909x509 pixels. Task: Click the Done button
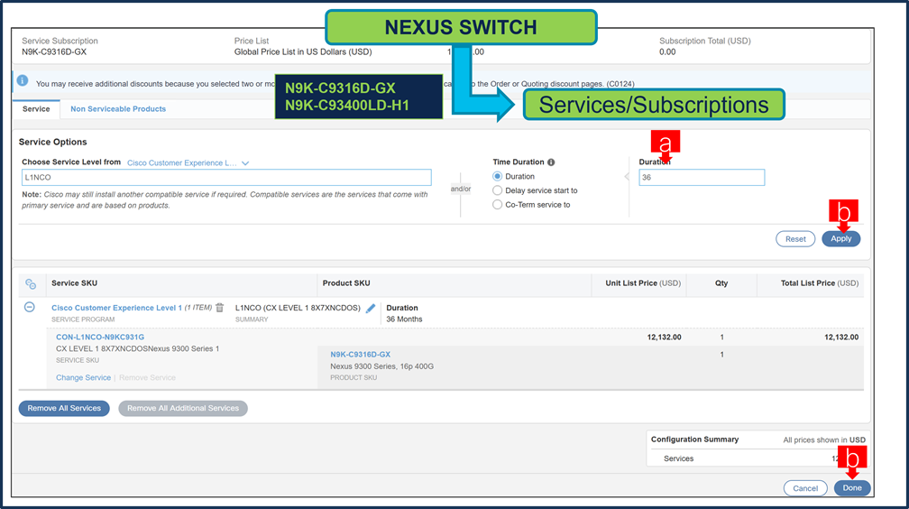(x=852, y=488)
